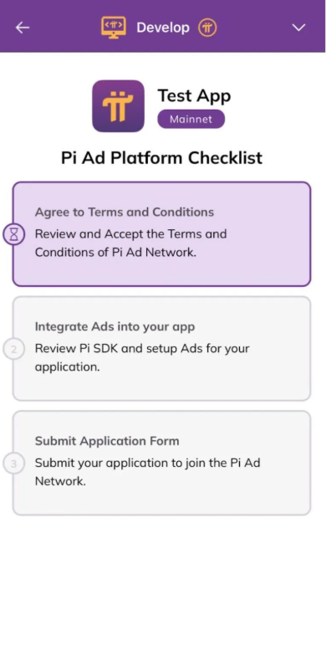Open the Test App Pi logo thumbnail

119,105
